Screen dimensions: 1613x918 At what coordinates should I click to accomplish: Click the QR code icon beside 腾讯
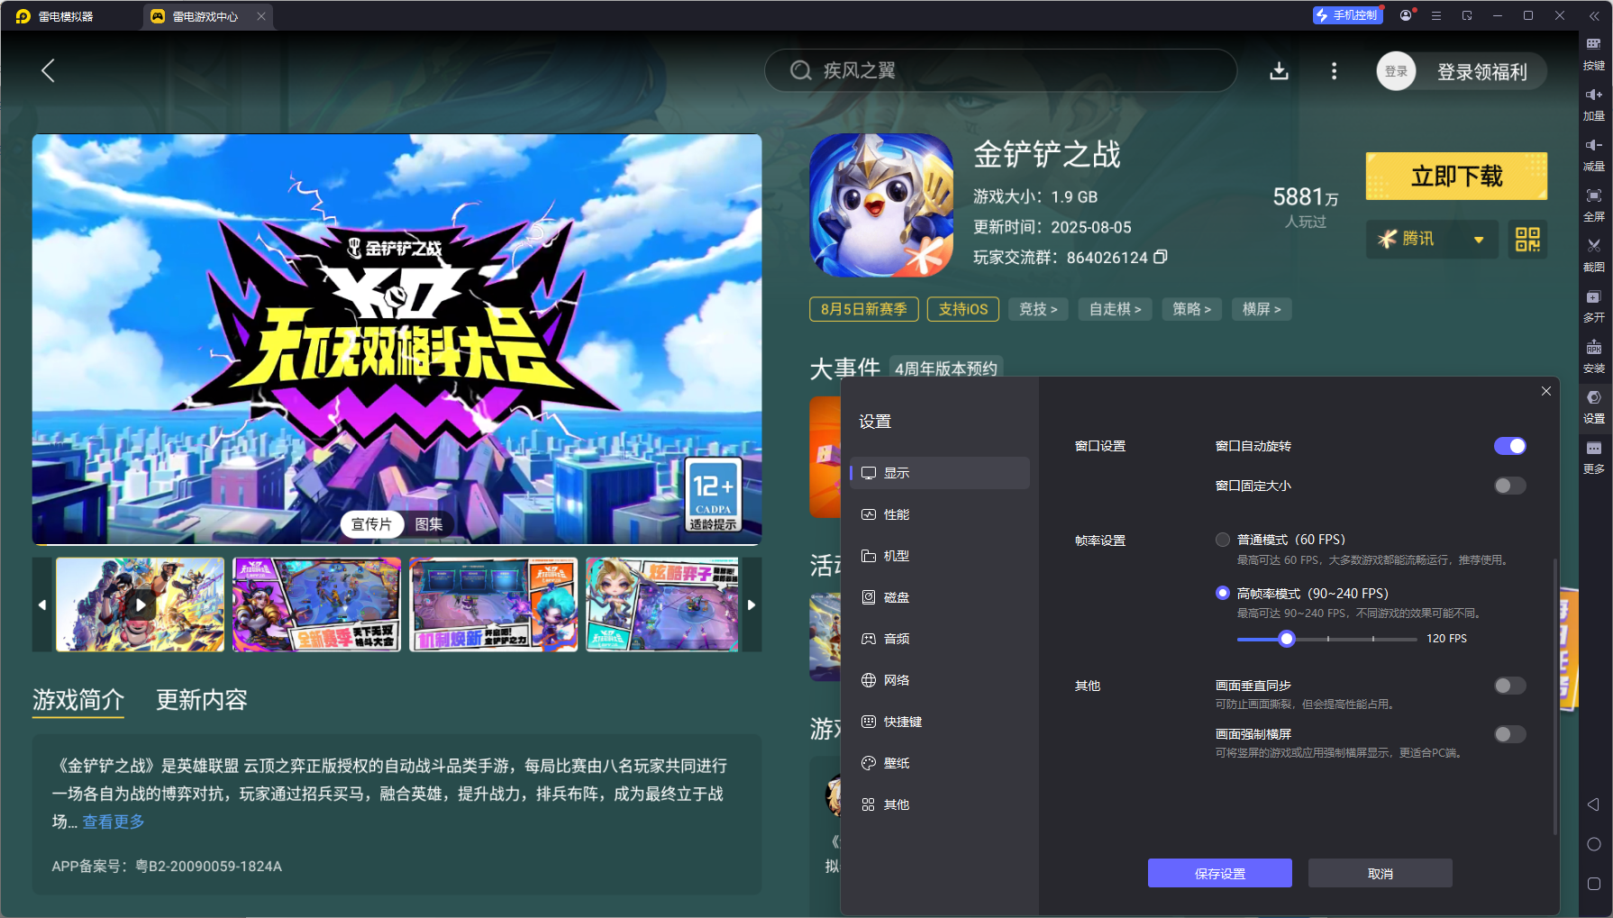1527,239
